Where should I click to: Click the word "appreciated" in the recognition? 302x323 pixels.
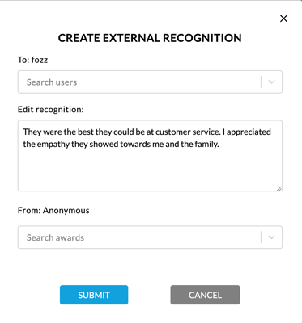pyautogui.click(x=249, y=132)
